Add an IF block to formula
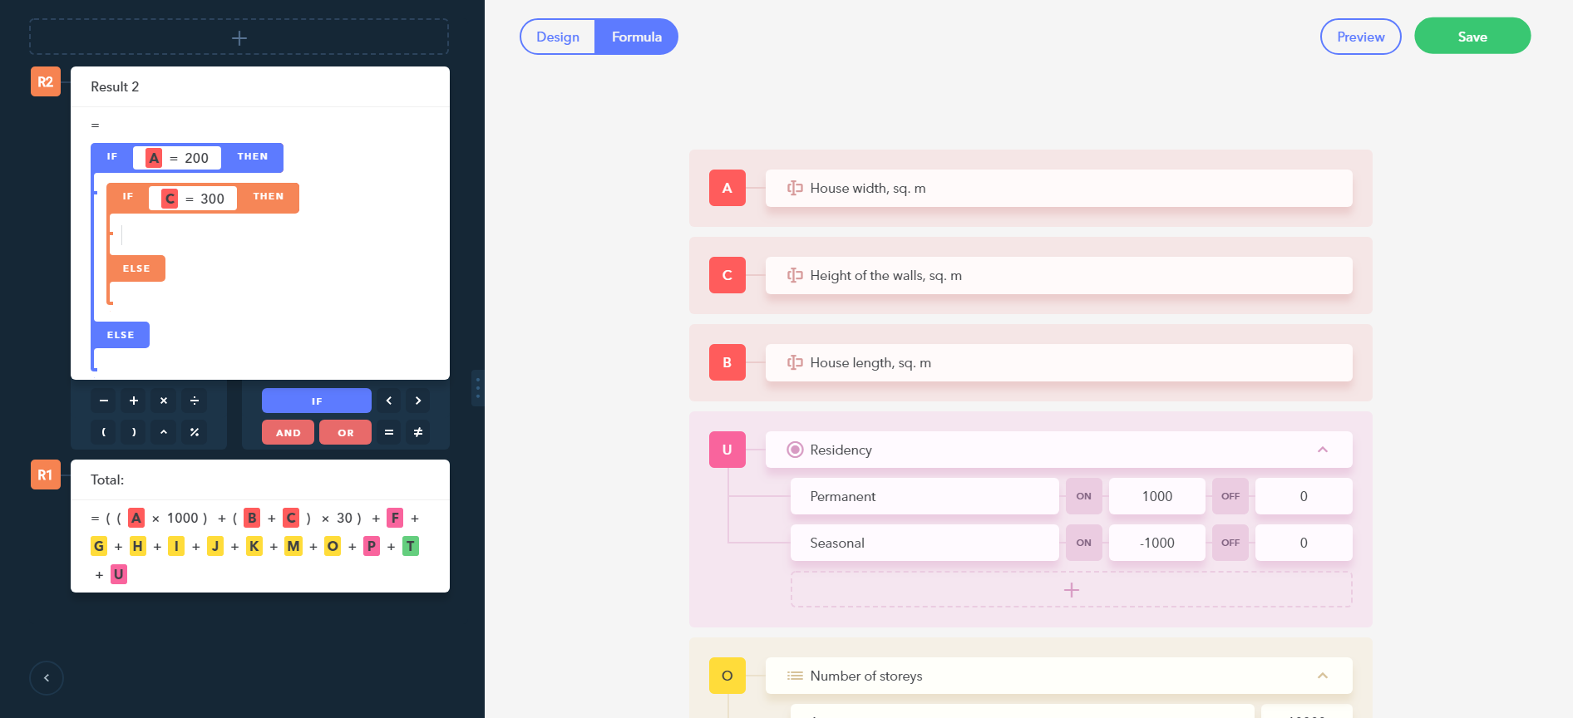 [x=317, y=401]
